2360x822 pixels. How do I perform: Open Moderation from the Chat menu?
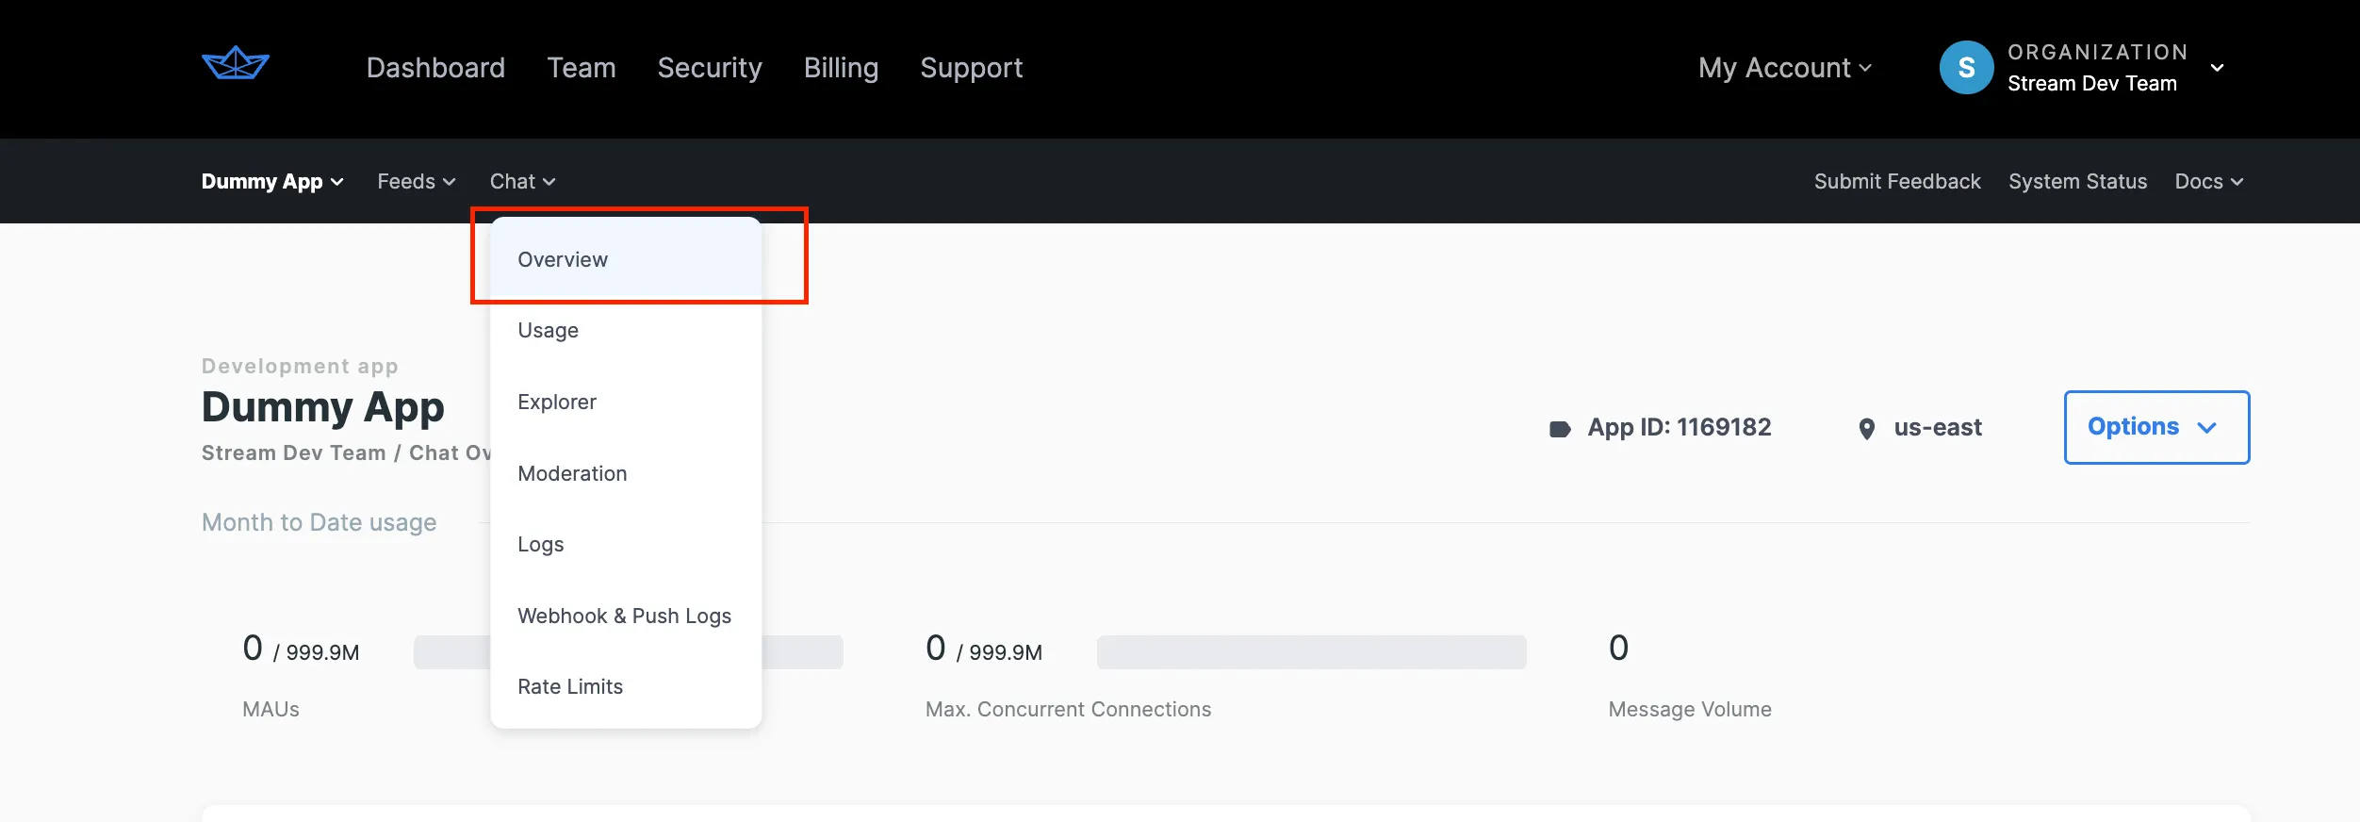tap(572, 473)
